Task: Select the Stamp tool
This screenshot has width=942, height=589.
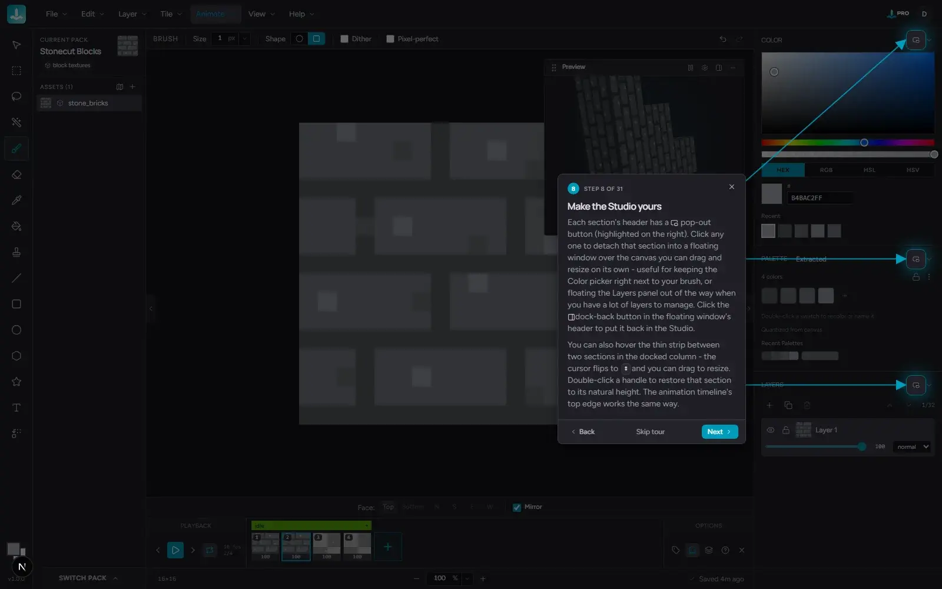Action: [16, 252]
